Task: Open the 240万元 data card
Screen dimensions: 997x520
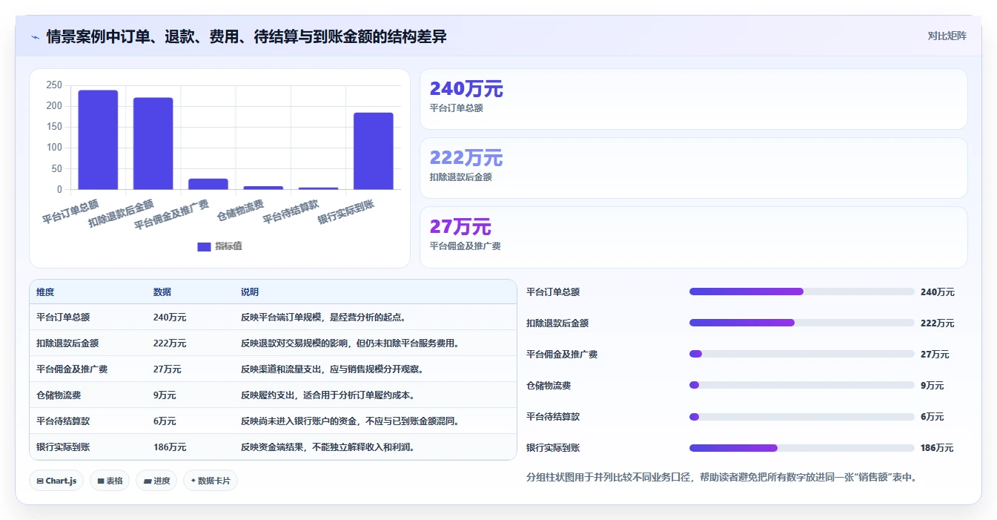Action: tap(694, 99)
